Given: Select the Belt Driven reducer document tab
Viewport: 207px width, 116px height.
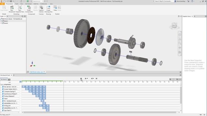Looking at the screenshot, I should coord(37,72).
